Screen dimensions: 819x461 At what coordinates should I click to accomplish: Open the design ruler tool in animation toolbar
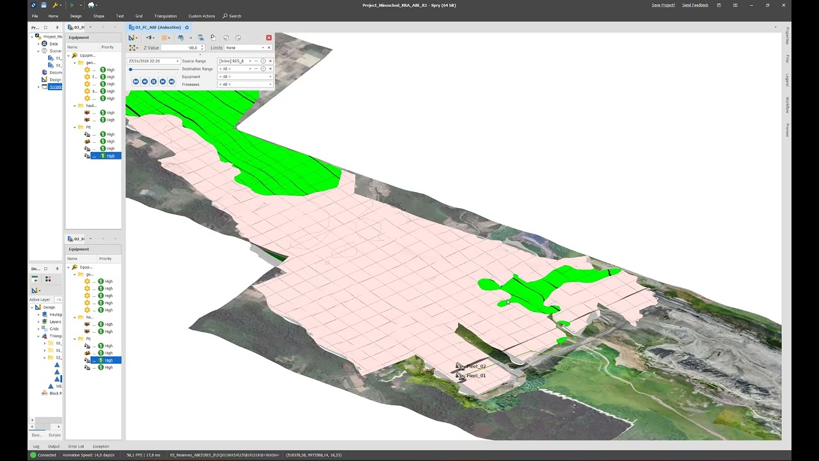(132, 38)
